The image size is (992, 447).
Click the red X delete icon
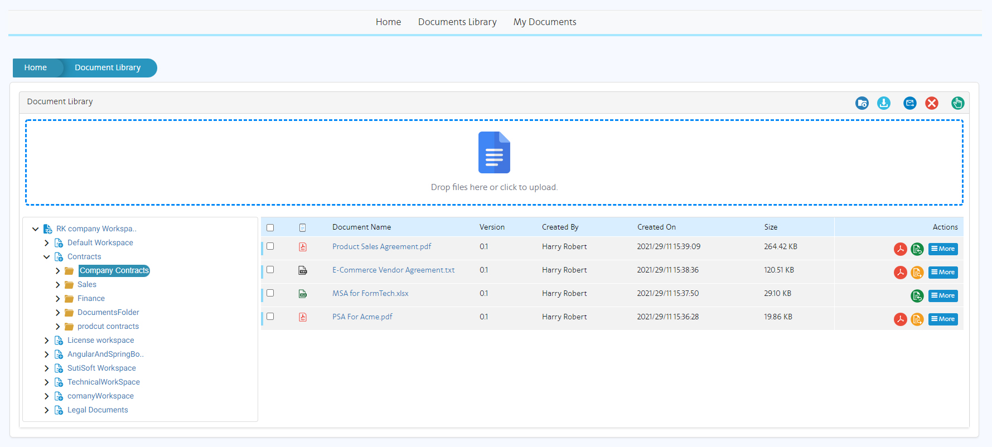(x=931, y=103)
